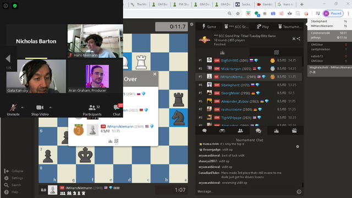Switch to the Gambit browser tab
Viewport: 352px width, 198px height.
coord(265,4)
